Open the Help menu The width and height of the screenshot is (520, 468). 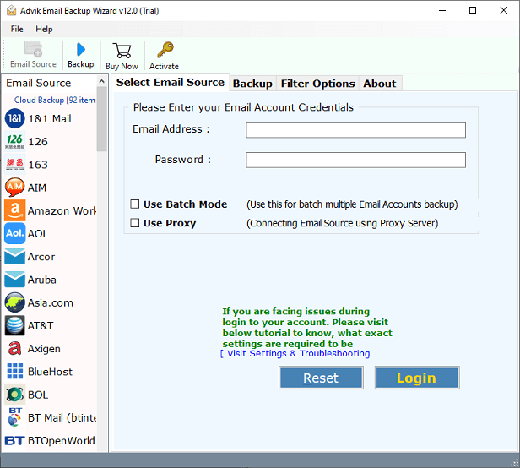(x=44, y=29)
